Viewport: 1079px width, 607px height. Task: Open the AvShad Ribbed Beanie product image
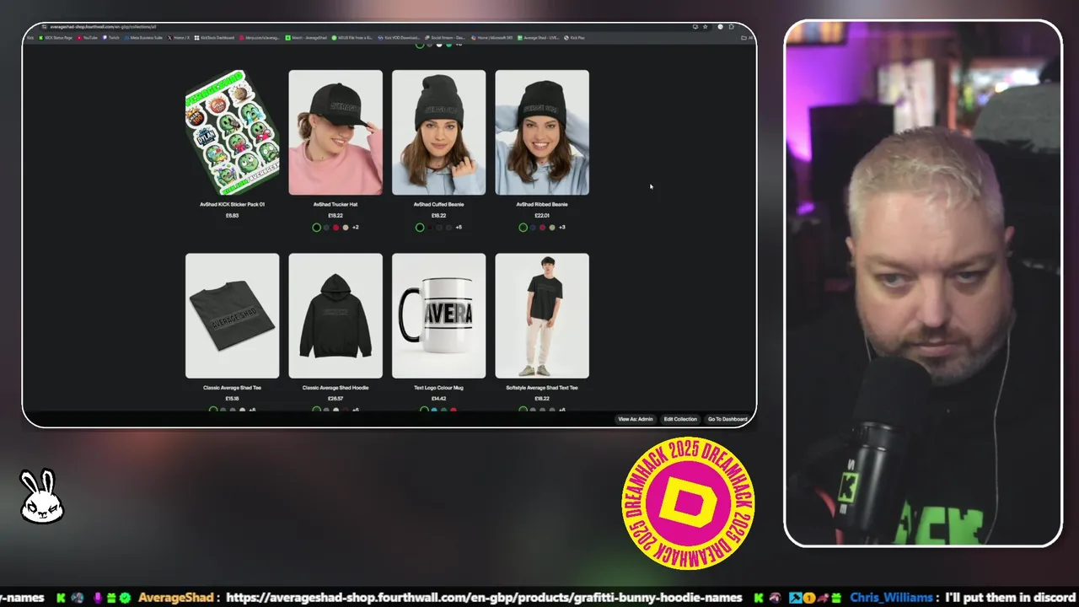tap(542, 132)
